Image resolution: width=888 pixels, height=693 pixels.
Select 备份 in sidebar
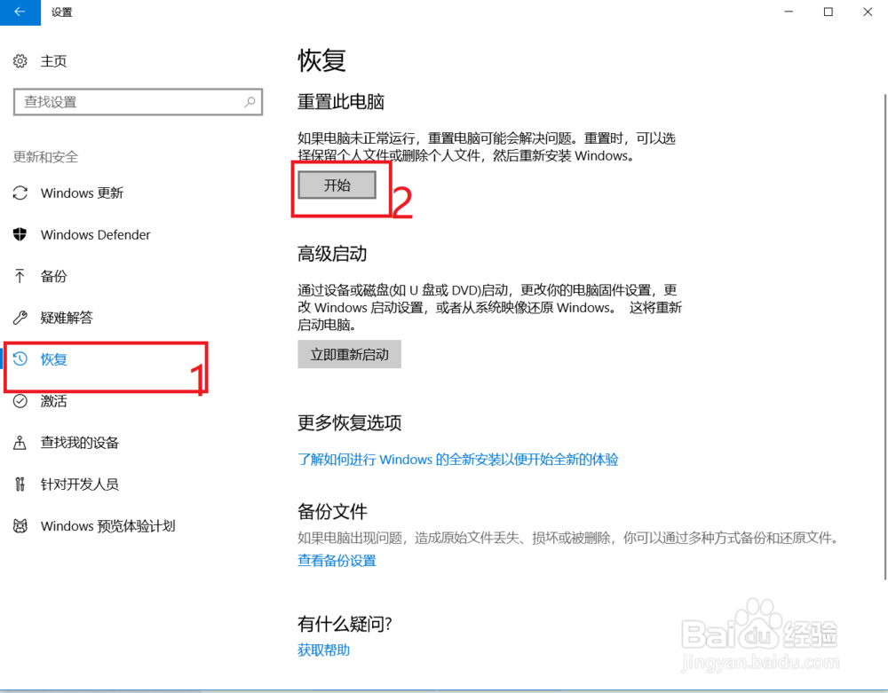pos(54,276)
